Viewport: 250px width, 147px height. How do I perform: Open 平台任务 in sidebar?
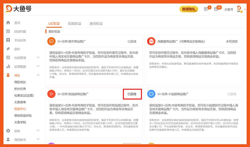20,40
